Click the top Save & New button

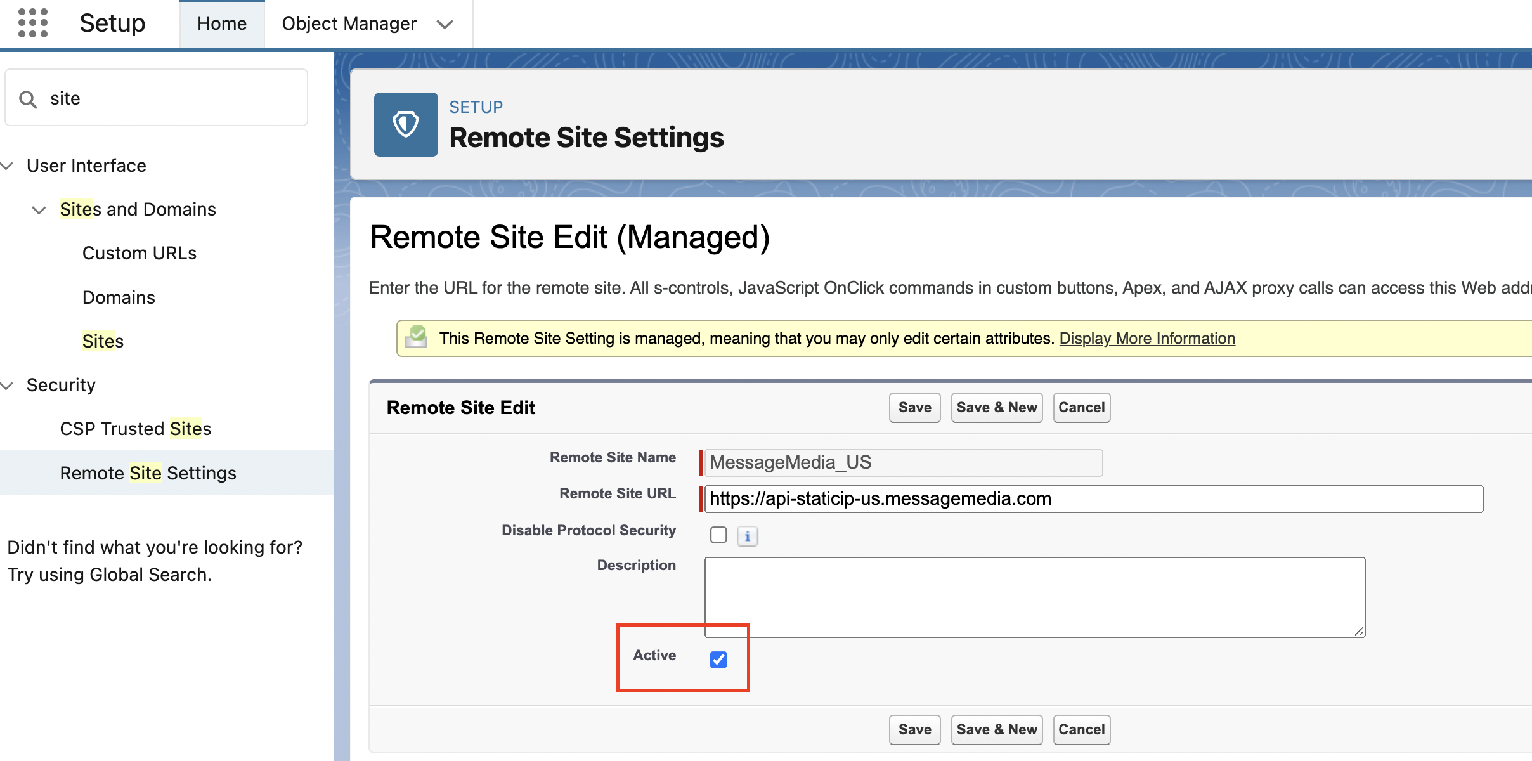(x=997, y=408)
